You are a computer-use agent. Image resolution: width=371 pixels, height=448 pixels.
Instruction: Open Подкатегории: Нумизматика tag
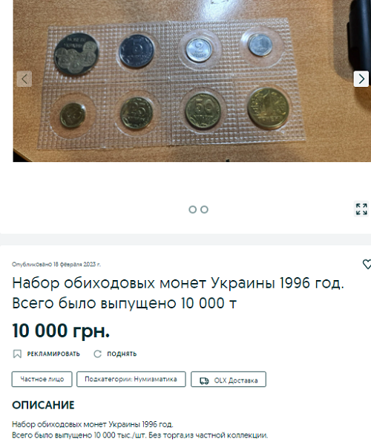[131, 379]
